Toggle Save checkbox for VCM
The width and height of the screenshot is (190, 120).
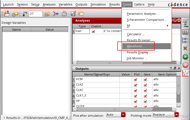[x=145, y=79]
